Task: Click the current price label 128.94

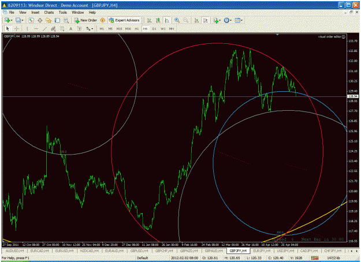Action: point(353,96)
